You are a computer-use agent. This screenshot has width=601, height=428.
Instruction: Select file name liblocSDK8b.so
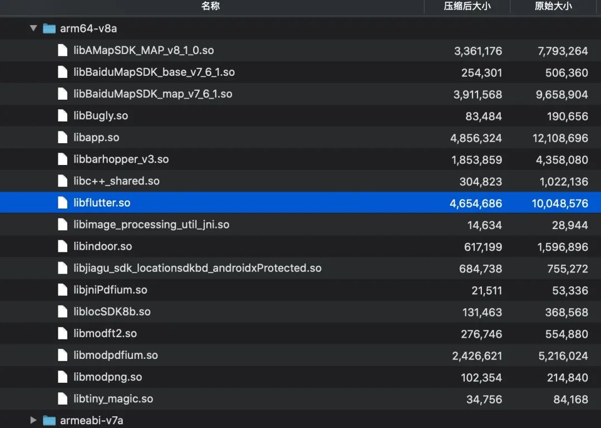tap(112, 312)
